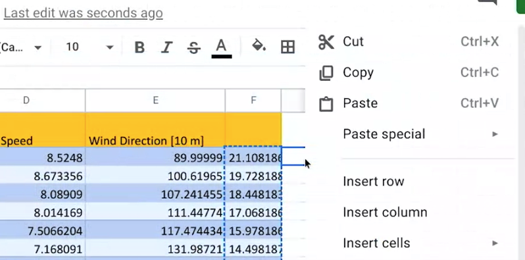Select column F header
The image size is (525, 260).
click(253, 100)
